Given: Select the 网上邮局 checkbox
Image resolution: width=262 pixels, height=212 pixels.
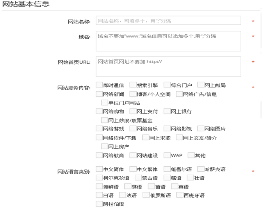Looking at the screenshot, I should (x=201, y=85).
